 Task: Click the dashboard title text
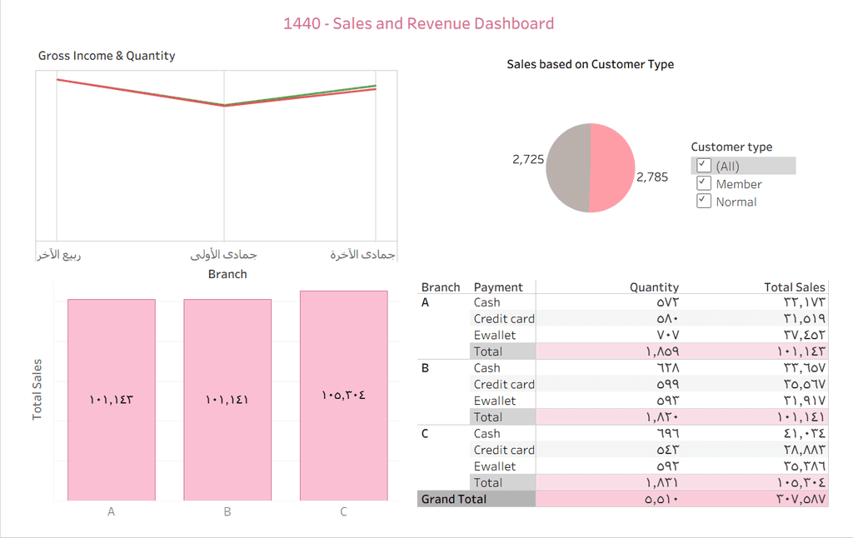(418, 23)
